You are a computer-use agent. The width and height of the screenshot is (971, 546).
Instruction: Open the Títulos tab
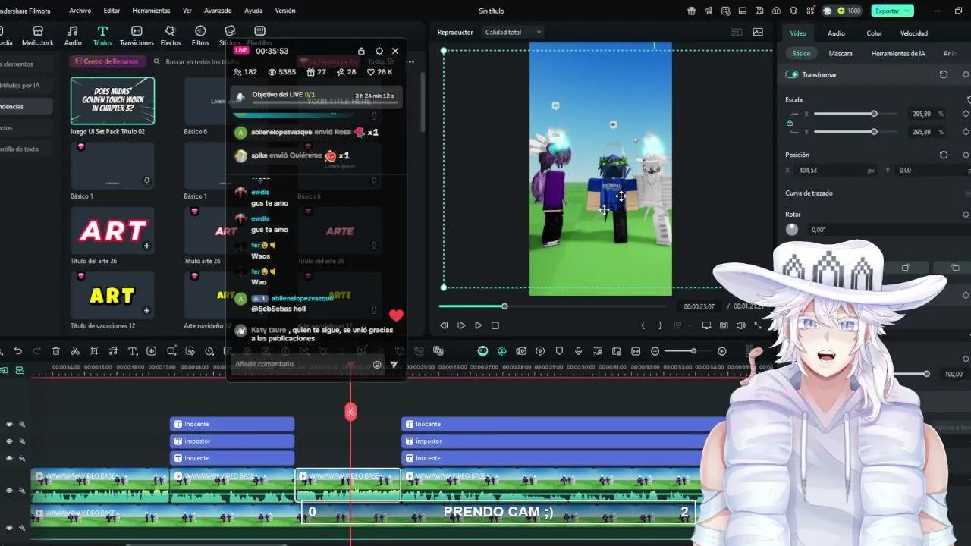click(102, 36)
